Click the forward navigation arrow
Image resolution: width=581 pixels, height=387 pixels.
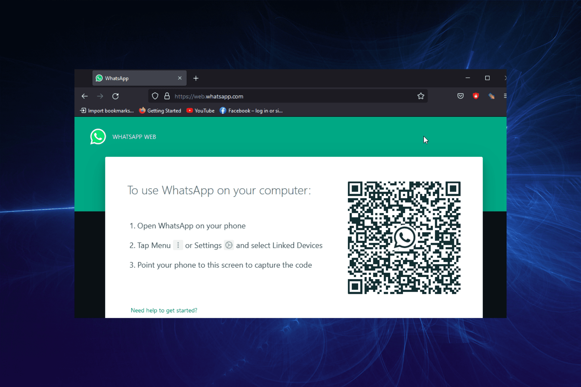(x=100, y=96)
